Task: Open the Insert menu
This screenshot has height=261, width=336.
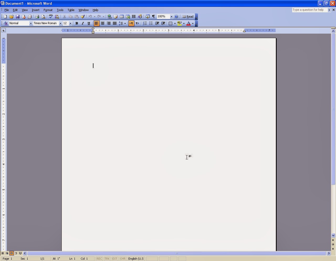Action: tap(35, 10)
